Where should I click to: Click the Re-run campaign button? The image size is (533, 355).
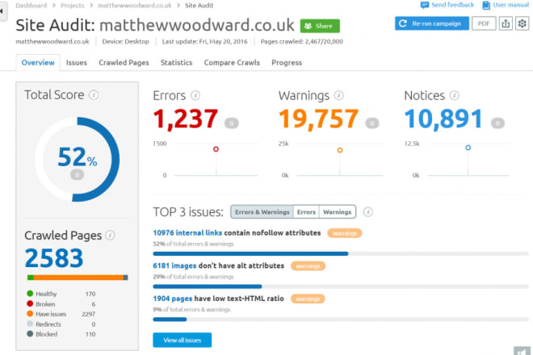[432, 23]
